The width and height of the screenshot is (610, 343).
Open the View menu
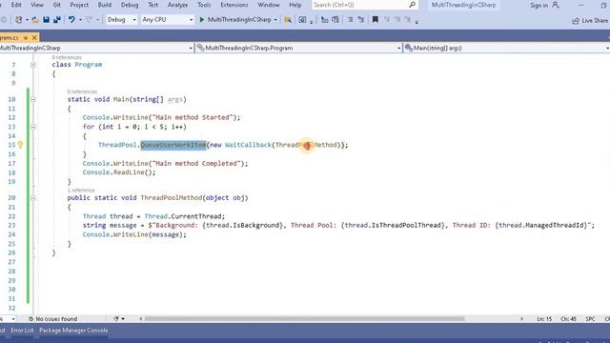pyautogui.click(x=37, y=5)
